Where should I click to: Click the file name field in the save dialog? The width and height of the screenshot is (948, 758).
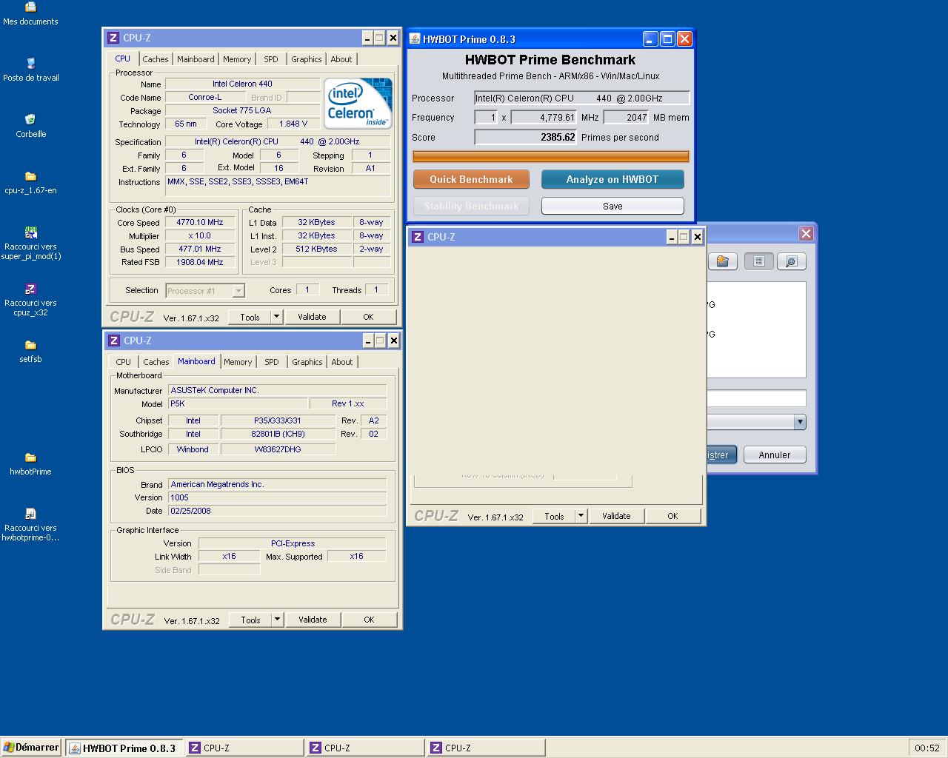point(756,398)
